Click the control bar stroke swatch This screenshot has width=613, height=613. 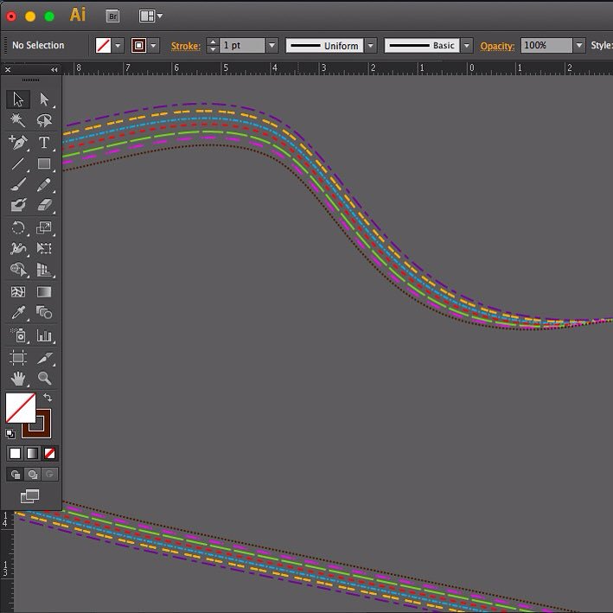click(139, 45)
